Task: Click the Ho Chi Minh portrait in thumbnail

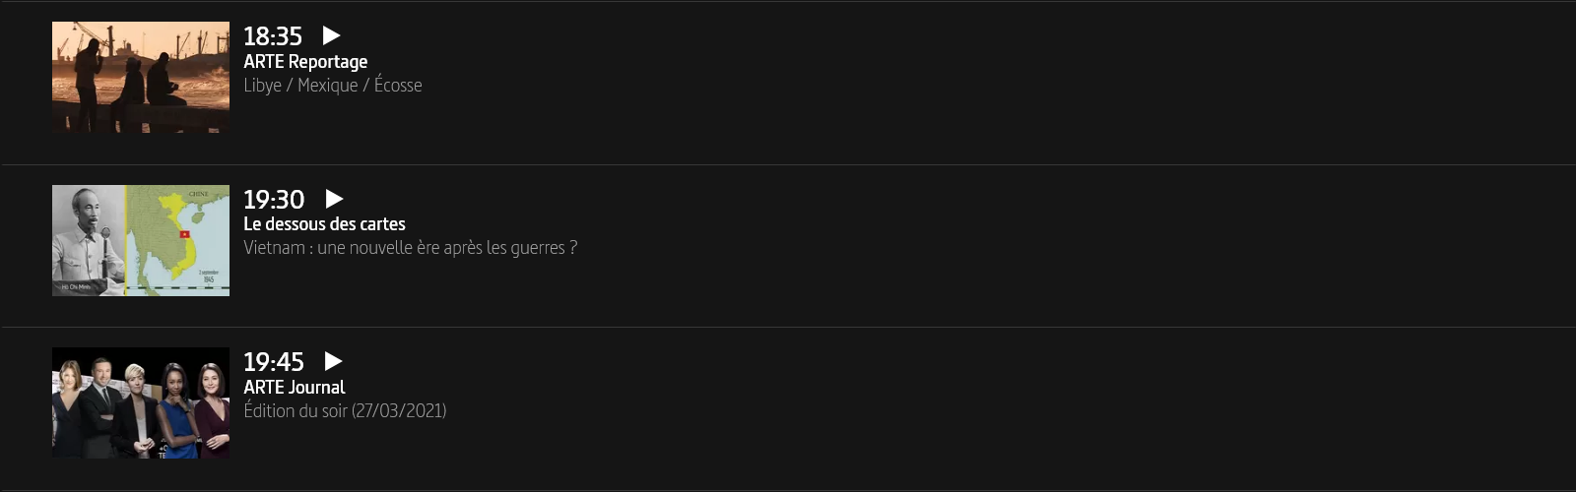Action: click(88, 240)
